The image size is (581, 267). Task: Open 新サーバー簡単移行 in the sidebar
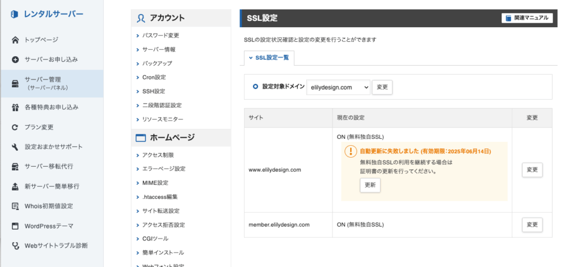pyautogui.click(x=52, y=187)
